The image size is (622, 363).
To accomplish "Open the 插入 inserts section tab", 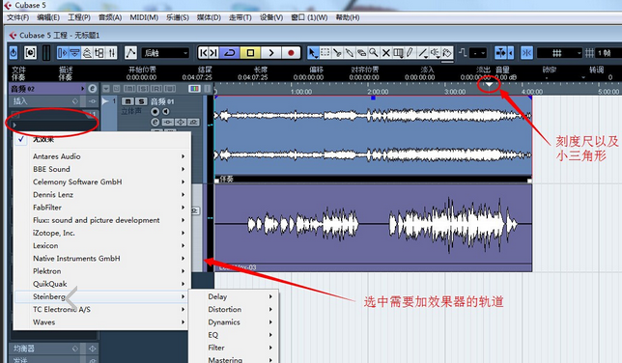I will tap(53, 101).
